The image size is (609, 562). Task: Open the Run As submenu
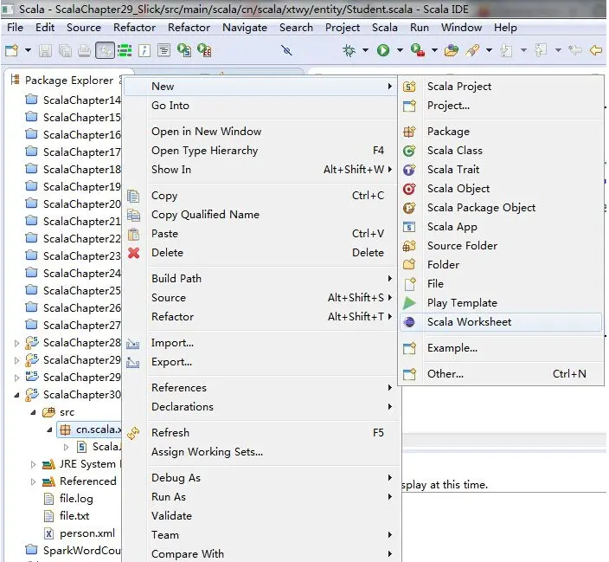click(261, 497)
